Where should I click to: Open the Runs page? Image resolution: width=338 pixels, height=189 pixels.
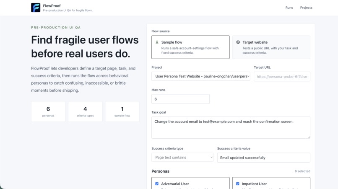click(x=289, y=8)
